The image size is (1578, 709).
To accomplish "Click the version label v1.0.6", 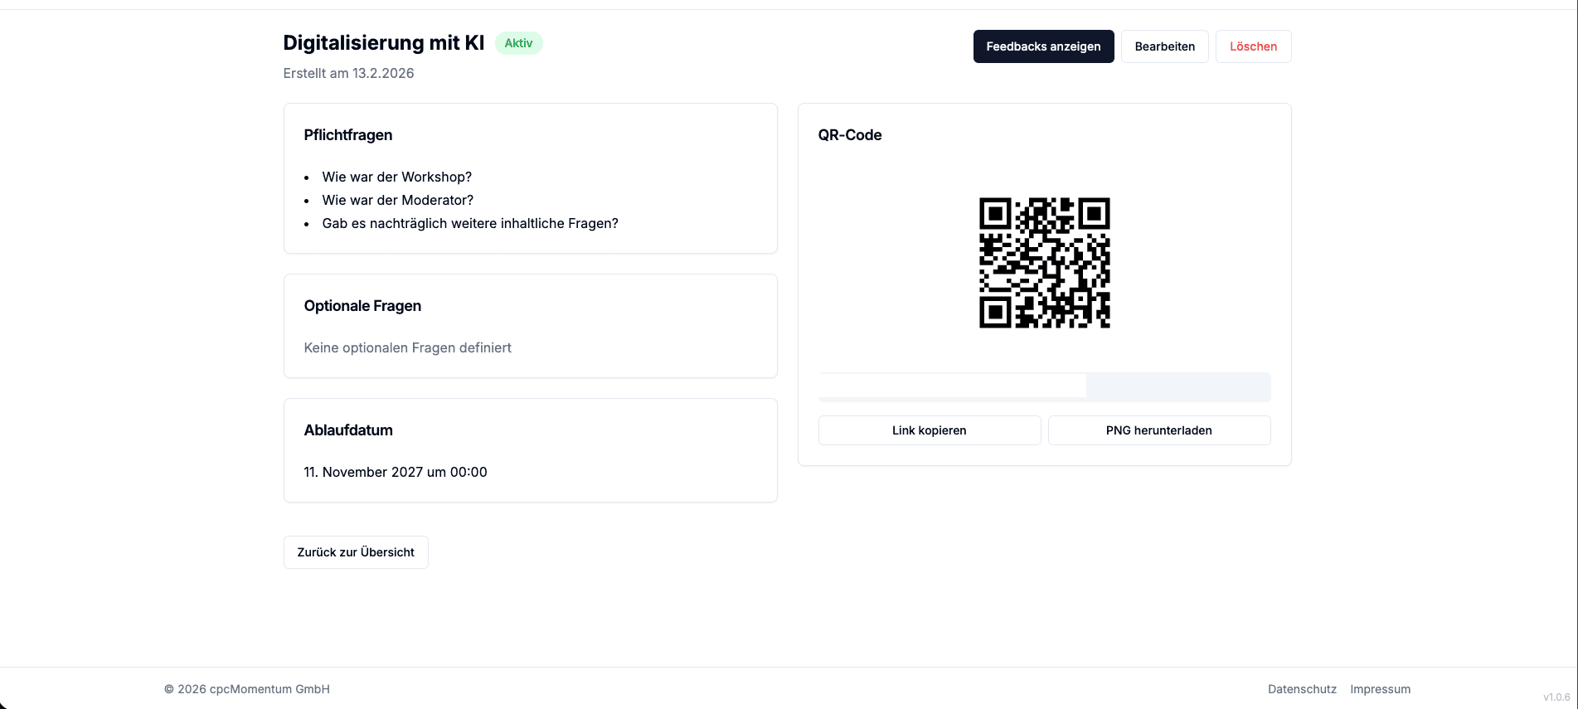I will (1554, 697).
